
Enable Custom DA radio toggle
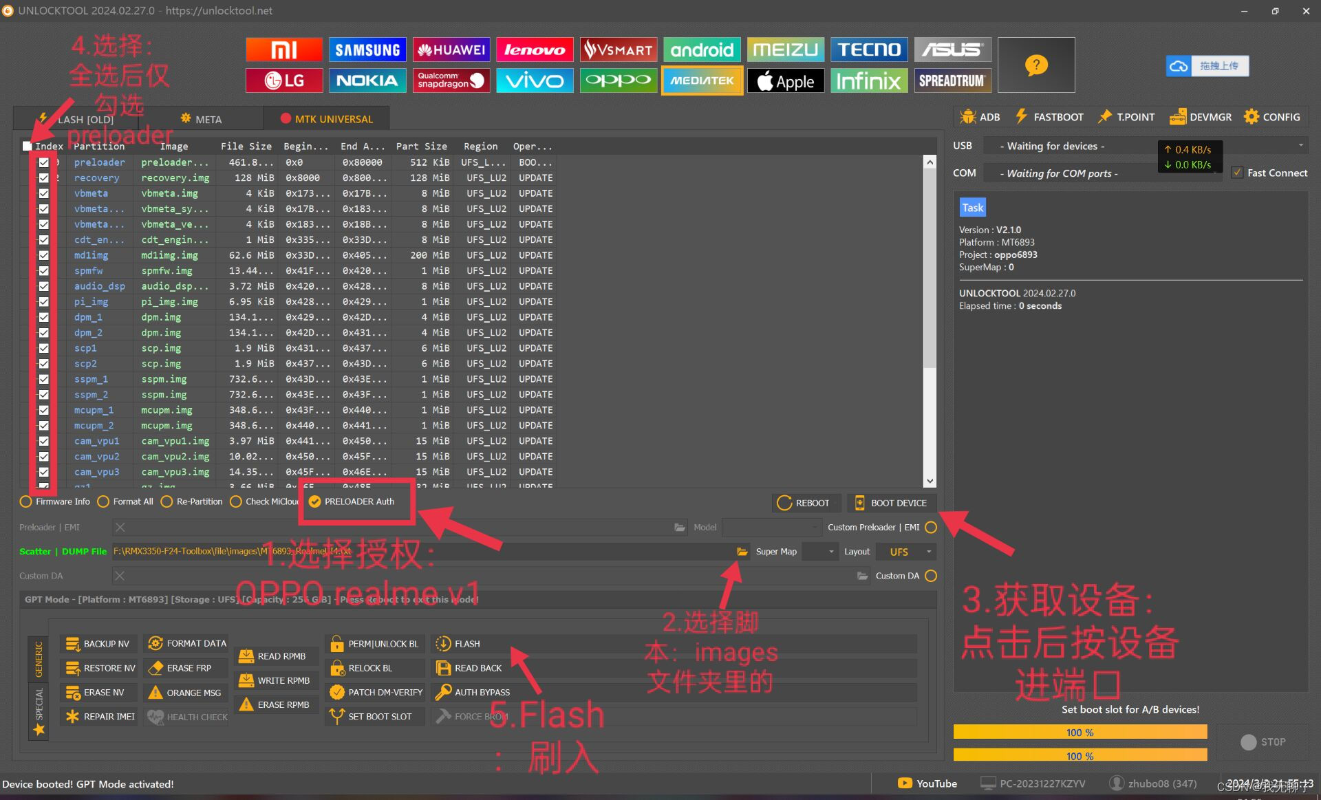point(931,576)
